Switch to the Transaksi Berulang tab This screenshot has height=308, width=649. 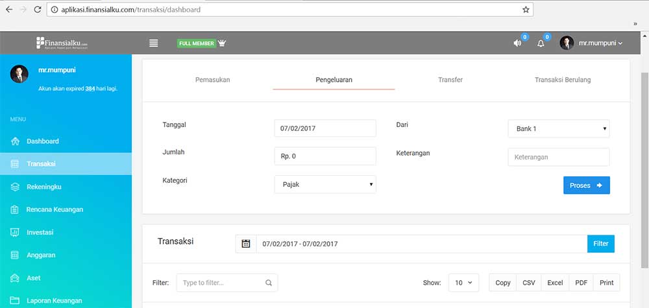tap(563, 80)
